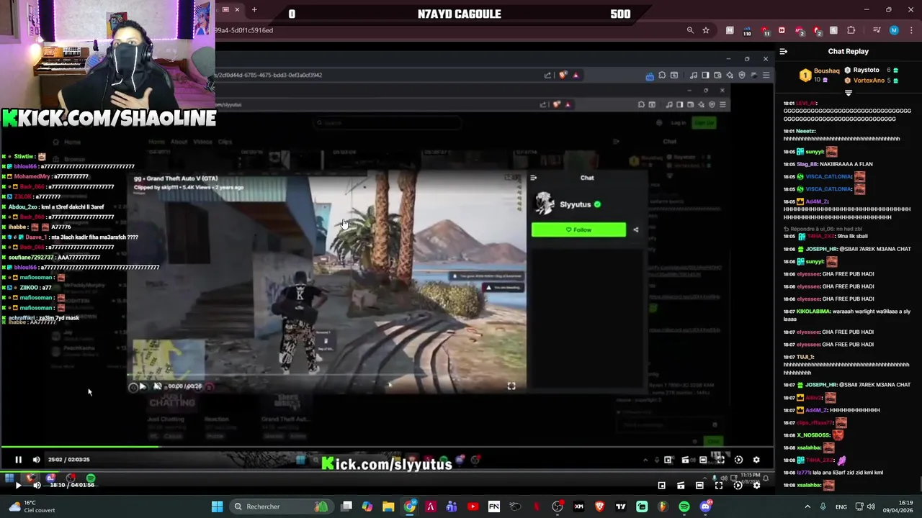This screenshot has width=922, height=518.
Task: Click username TUJI_1 in chat replay
Action: 805,357
